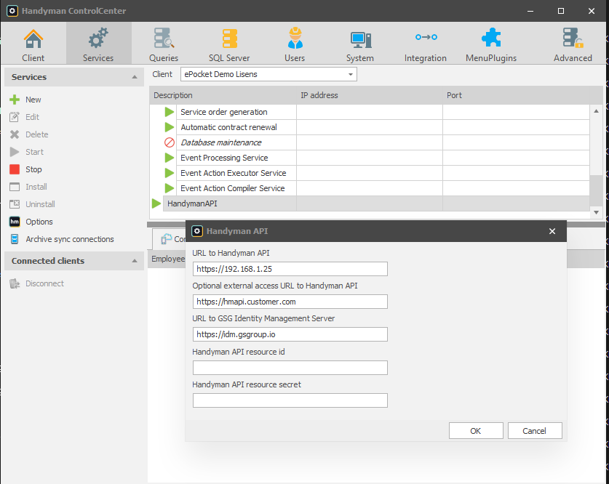
Task: Click the grey Start triangle icon
Action: pos(15,152)
